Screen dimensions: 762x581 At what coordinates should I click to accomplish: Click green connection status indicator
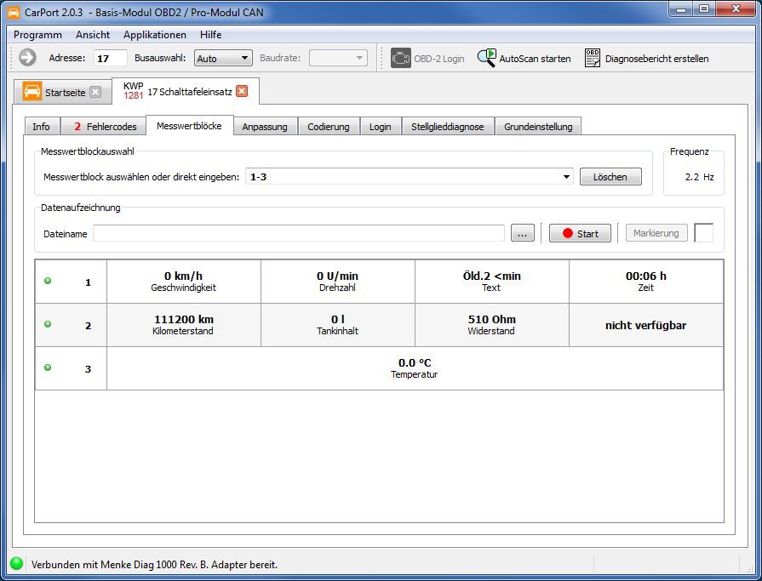(16, 563)
